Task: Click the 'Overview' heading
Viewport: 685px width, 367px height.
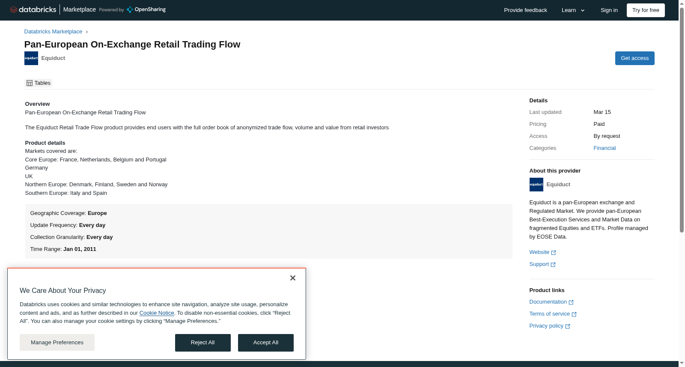Action: pyautogui.click(x=37, y=104)
